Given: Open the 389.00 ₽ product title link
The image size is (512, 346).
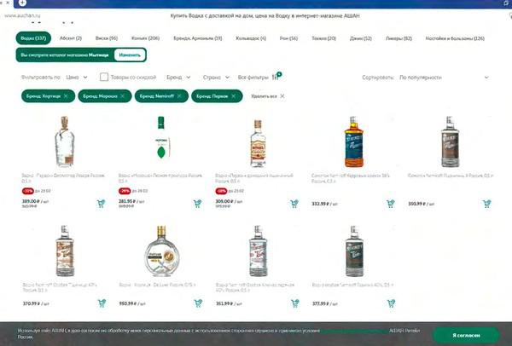Looking at the screenshot, I should (x=63, y=178).
